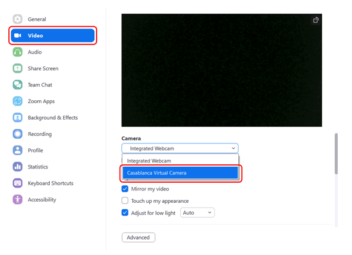
Task: Uncheck Mirror my video
Action: tap(125, 189)
